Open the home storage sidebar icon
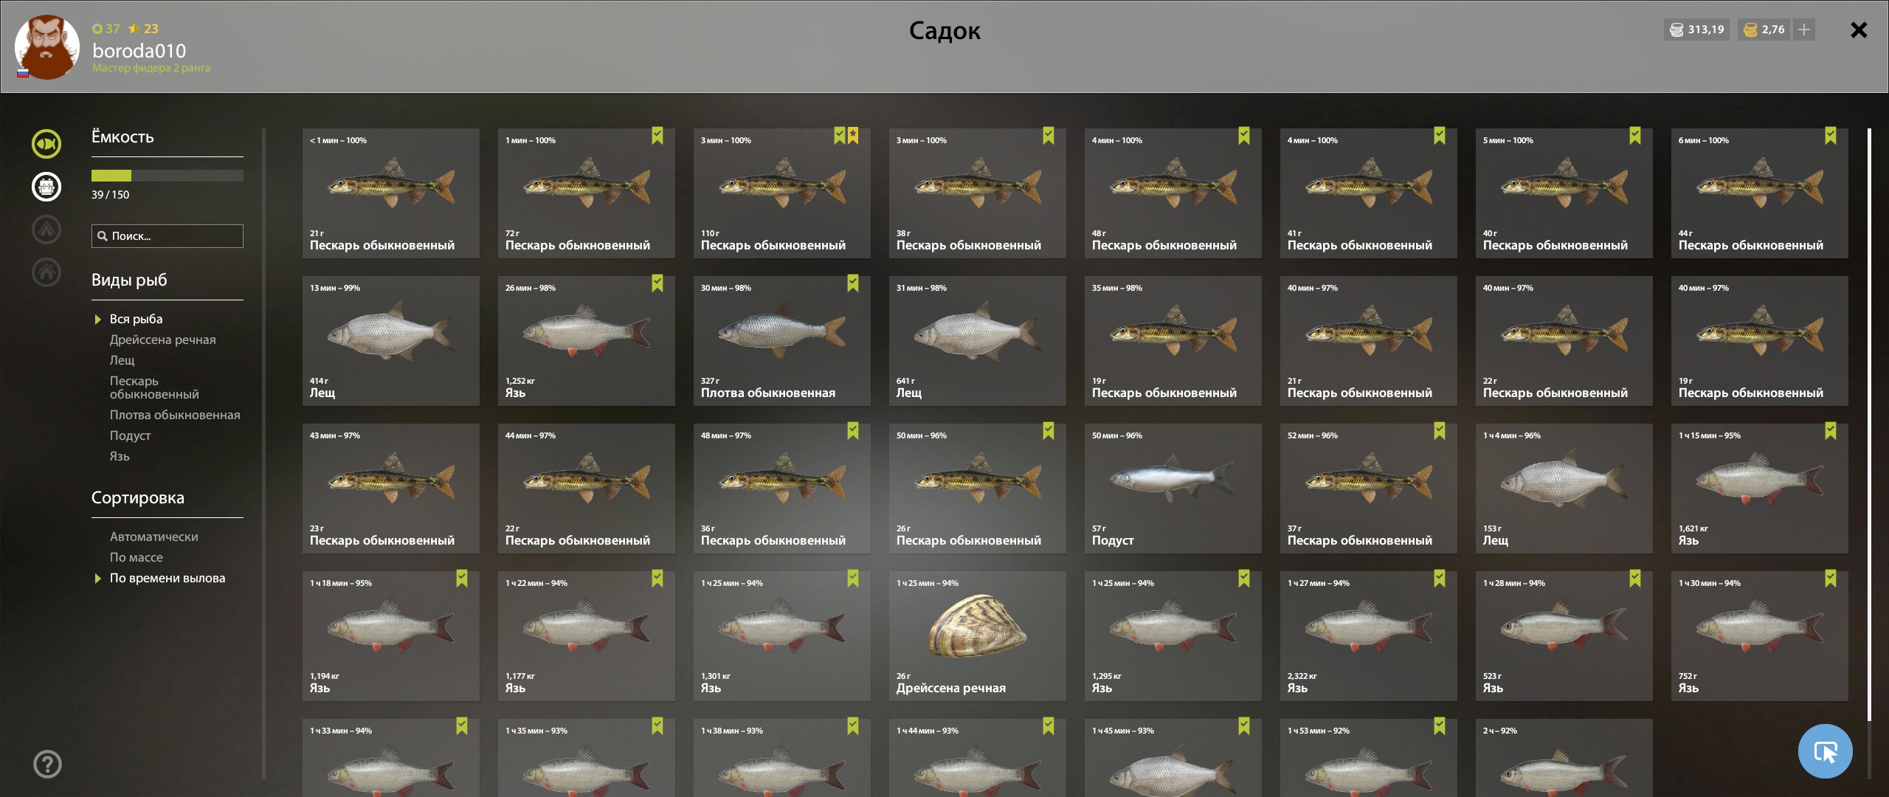1889x797 pixels. 46,272
